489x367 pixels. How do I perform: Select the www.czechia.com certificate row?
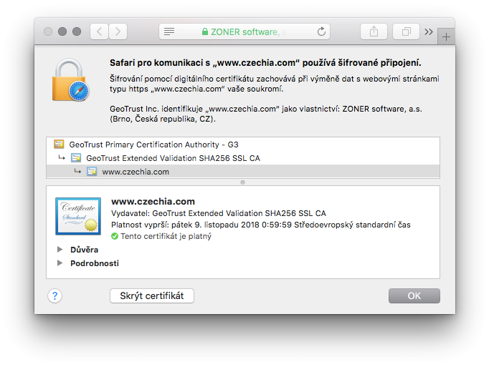243,172
